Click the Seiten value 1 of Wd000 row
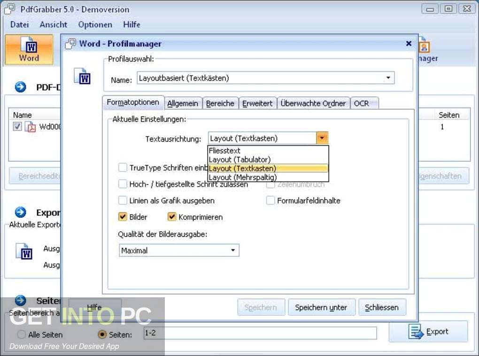This screenshot has height=356, width=479. 442,127
